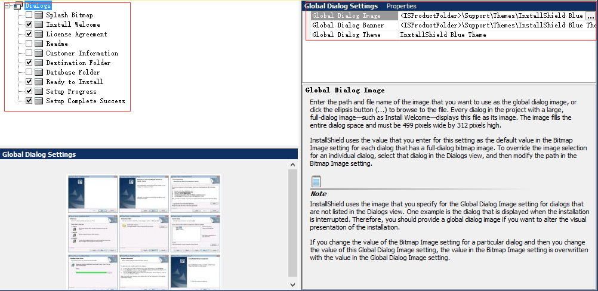Enable the Splash Bitmap checkbox
This screenshot has height=291, width=598.
(x=29, y=15)
